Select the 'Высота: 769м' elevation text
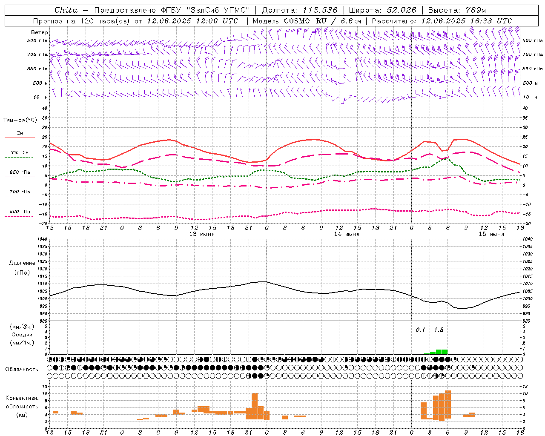545x436 pixels. (x=457, y=10)
